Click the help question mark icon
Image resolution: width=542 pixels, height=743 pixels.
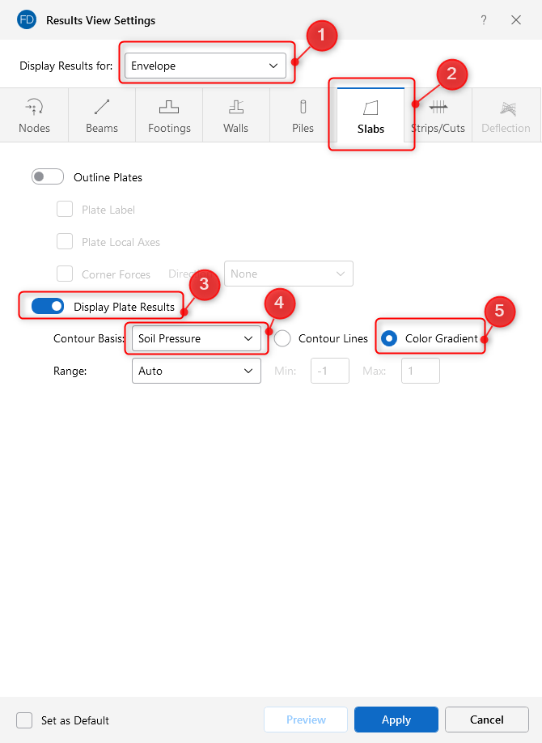[x=484, y=19]
